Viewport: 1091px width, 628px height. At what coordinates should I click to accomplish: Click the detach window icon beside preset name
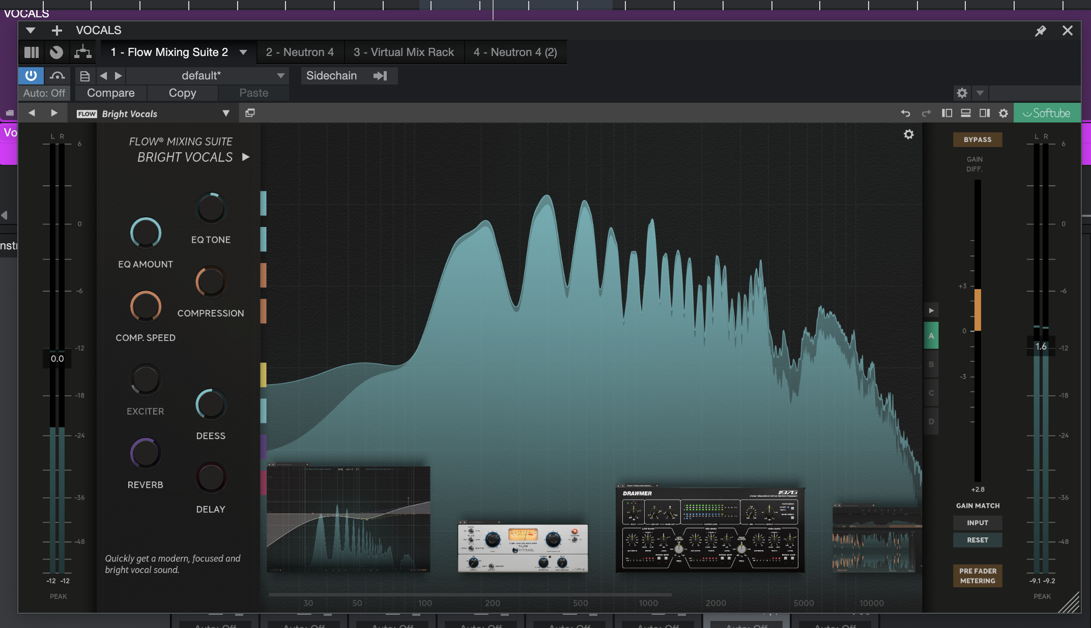pyautogui.click(x=250, y=113)
